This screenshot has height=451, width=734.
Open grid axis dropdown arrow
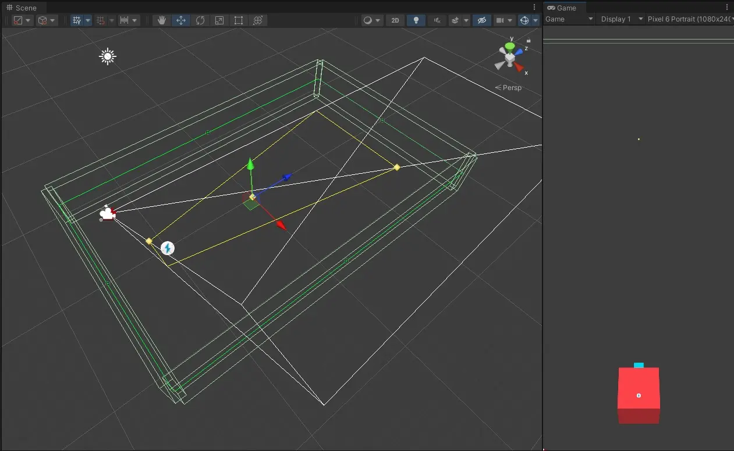[88, 20]
